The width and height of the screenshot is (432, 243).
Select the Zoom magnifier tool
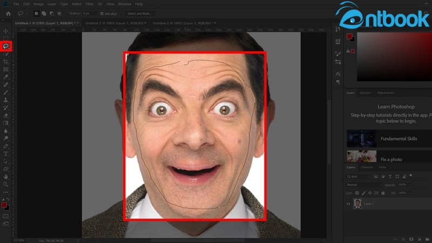5,184
